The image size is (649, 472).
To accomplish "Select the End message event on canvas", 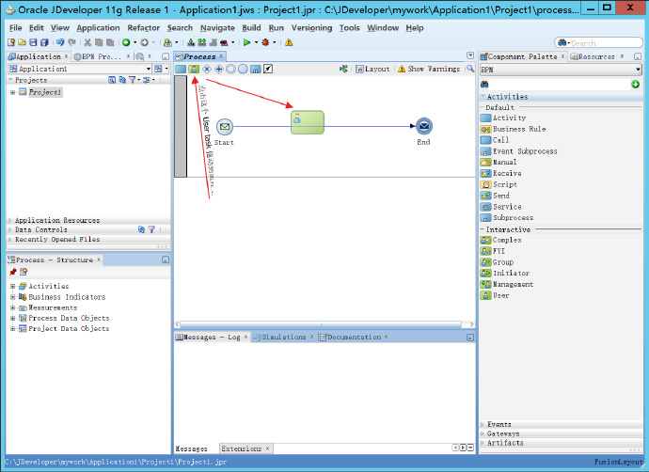I will coord(424,126).
